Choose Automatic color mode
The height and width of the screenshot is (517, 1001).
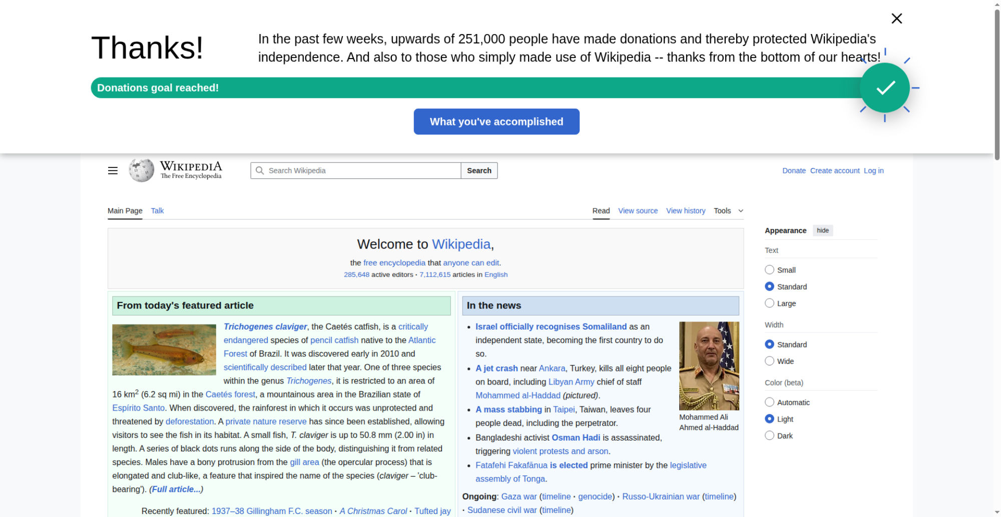[769, 402]
